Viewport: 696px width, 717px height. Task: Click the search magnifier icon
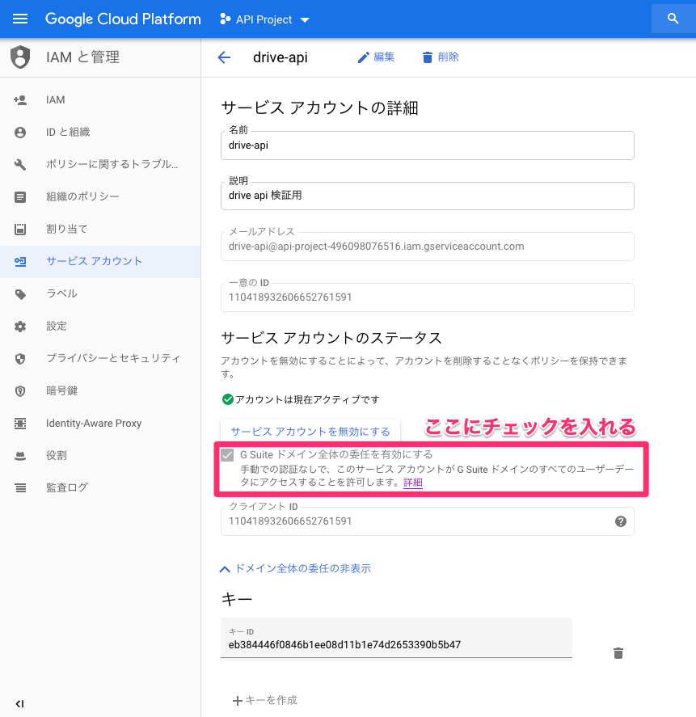pyautogui.click(x=673, y=19)
